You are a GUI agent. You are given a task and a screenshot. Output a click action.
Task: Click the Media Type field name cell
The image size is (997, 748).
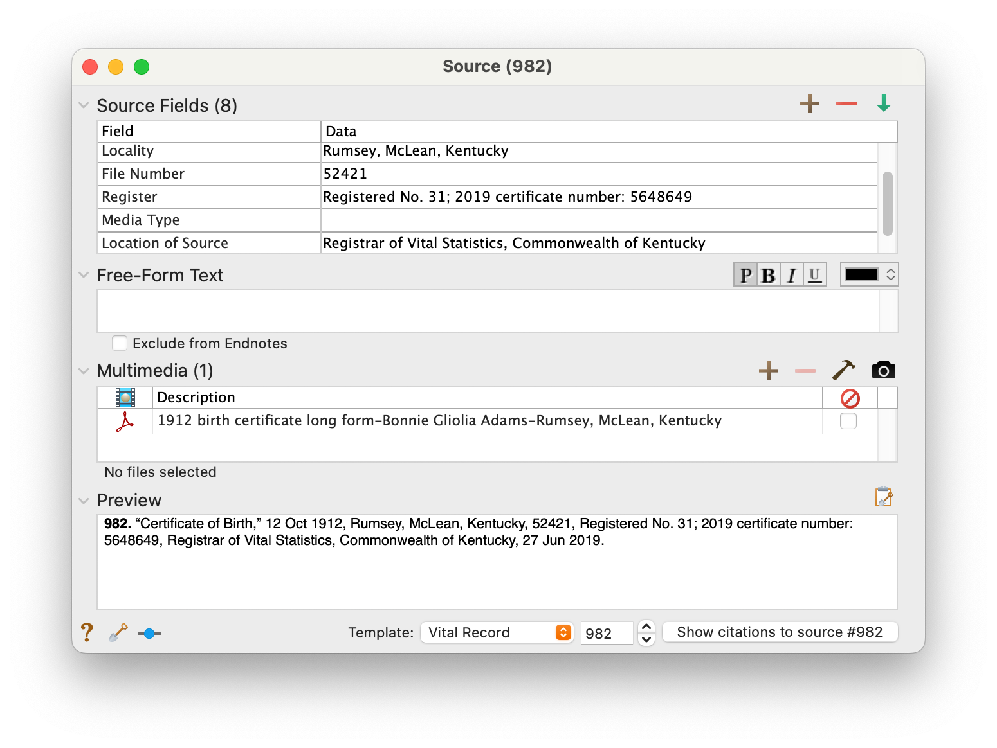[209, 220]
